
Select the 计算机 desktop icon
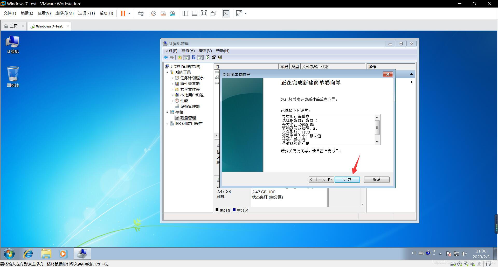click(x=13, y=45)
